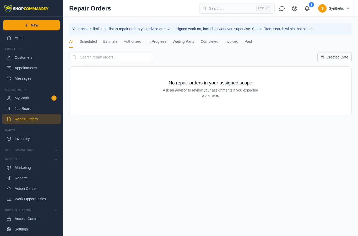This screenshot has width=358, height=236.
Task: Click the Access Control lock icon
Action: (x=9, y=219)
